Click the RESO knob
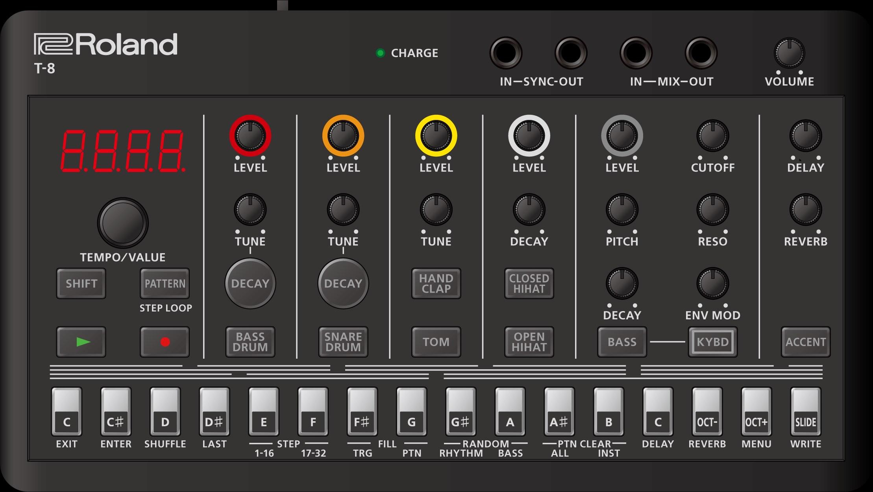 click(x=712, y=210)
